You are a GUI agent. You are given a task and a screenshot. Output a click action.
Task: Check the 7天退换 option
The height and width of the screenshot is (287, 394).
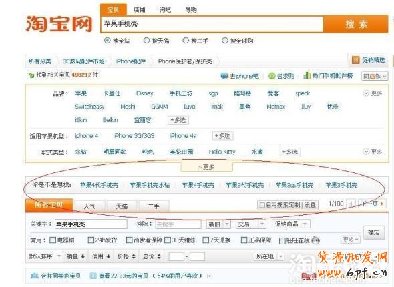[206, 240]
